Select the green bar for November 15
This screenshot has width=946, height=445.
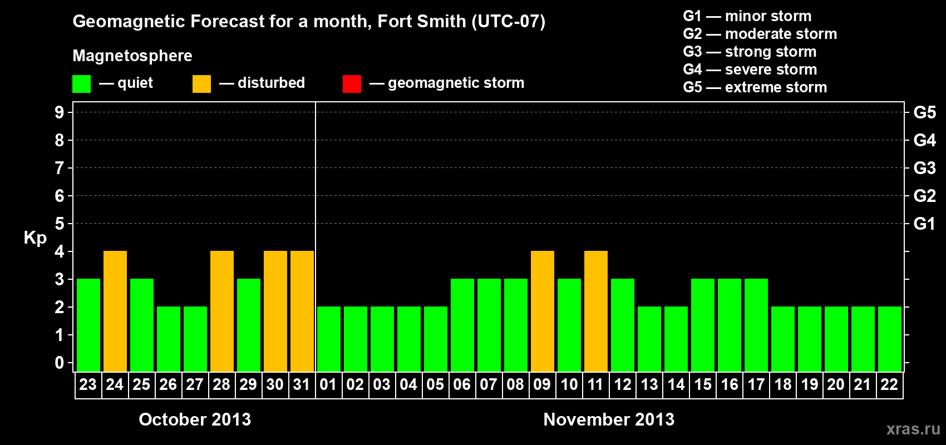click(x=703, y=325)
